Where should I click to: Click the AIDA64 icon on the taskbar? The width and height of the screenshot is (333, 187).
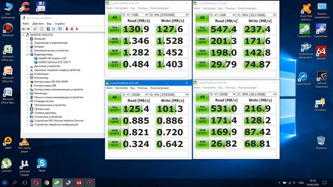79,182
